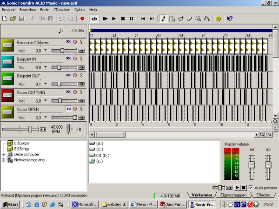Click the tempo BPM slider handle
279x209 pixels.
(30, 129)
